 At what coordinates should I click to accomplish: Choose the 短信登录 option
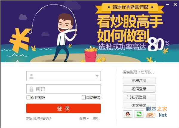click(139, 89)
